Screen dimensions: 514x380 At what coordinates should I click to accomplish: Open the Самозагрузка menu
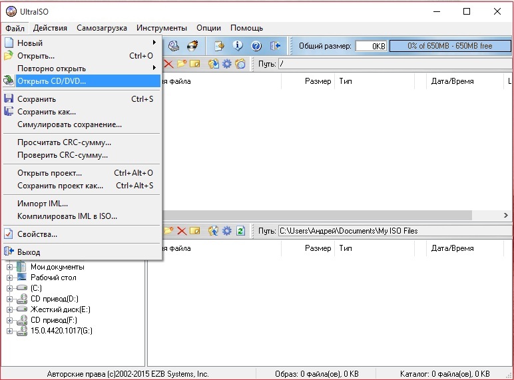pos(102,28)
